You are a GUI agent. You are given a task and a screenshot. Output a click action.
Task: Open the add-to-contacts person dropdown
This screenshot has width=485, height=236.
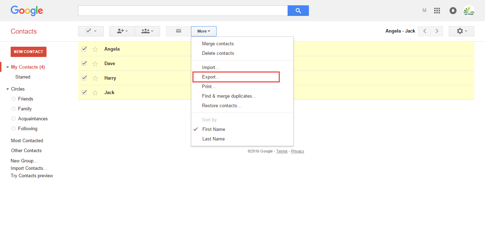122,31
